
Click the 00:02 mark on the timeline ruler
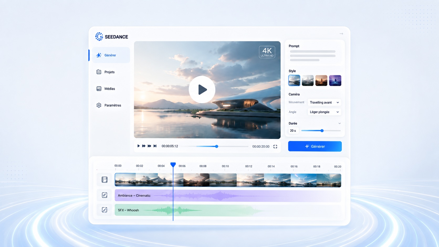click(139, 166)
